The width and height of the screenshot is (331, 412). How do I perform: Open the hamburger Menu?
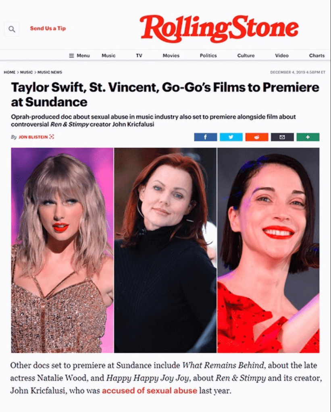click(x=79, y=56)
